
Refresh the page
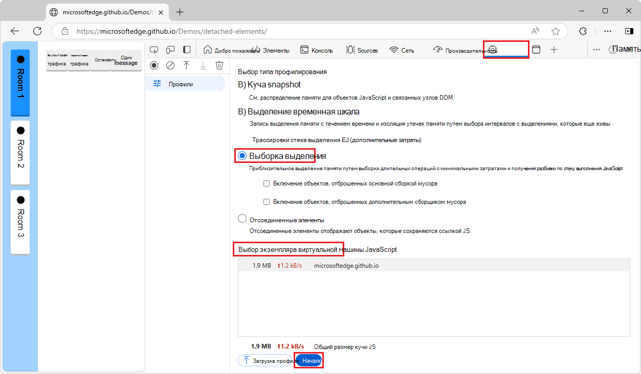(37, 31)
